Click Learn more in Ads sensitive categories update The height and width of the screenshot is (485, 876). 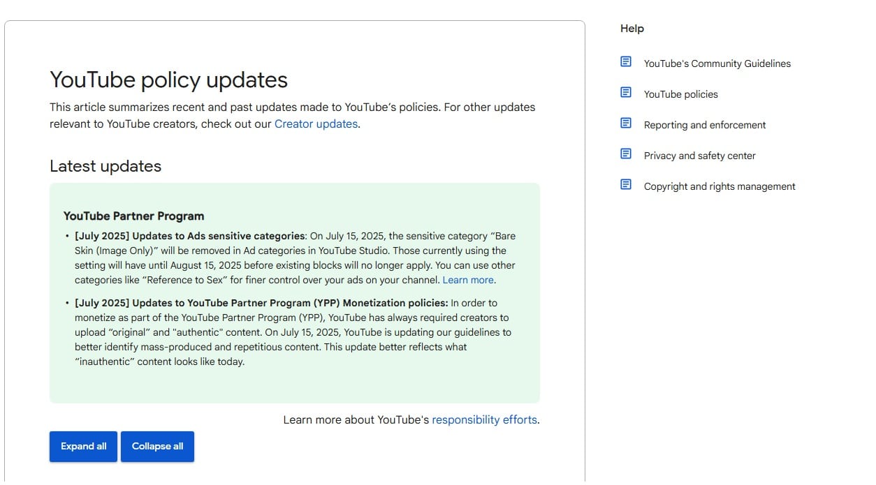(x=468, y=280)
